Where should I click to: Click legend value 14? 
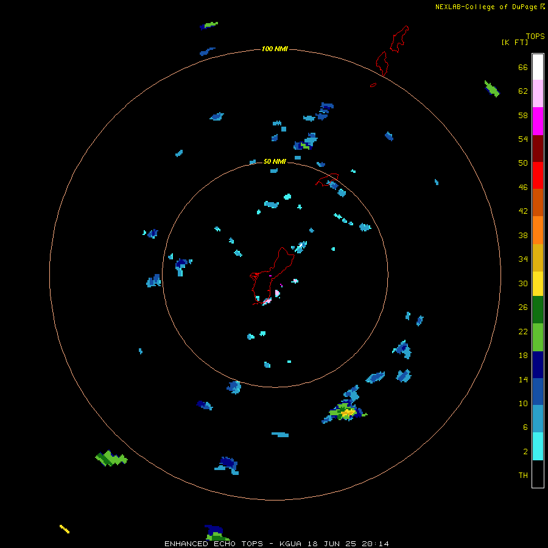pyautogui.click(x=523, y=379)
